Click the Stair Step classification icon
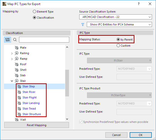The height and width of the screenshot is (140, 156). pos(19,86)
